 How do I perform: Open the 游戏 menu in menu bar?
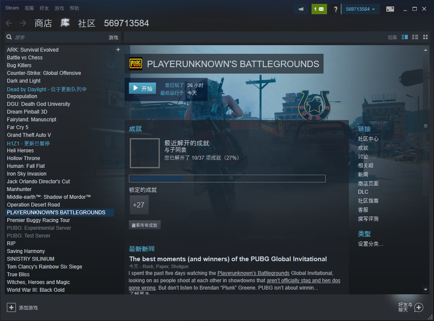pyautogui.click(x=59, y=8)
